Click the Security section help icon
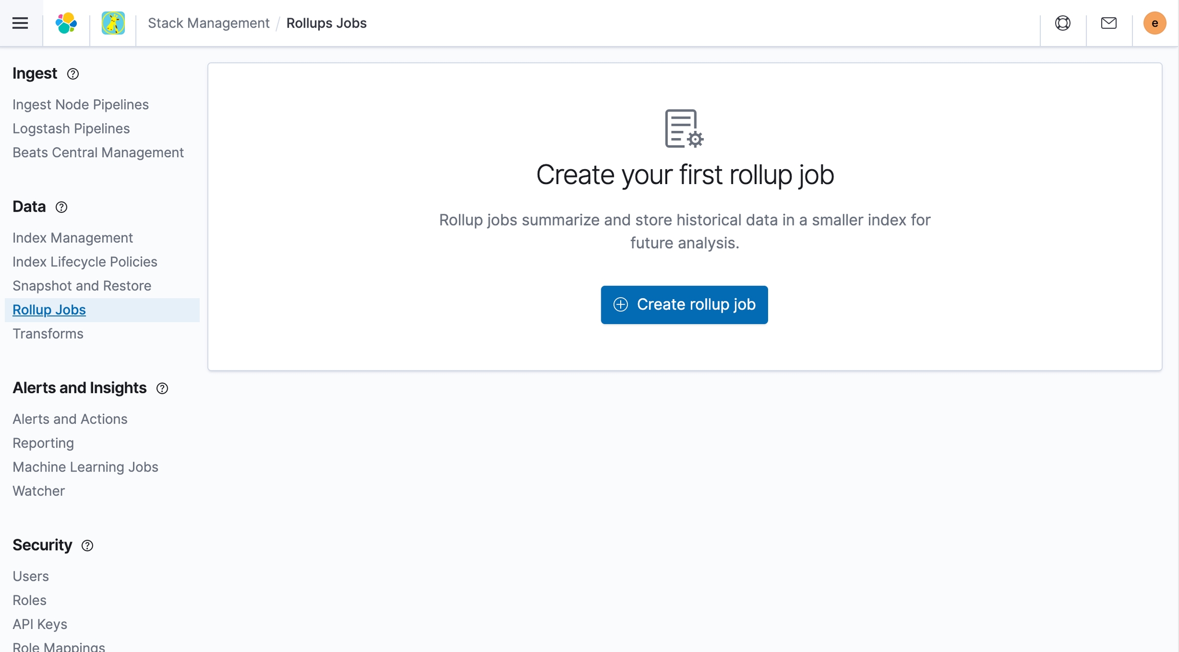 [88, 546]
